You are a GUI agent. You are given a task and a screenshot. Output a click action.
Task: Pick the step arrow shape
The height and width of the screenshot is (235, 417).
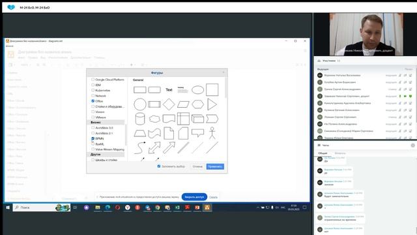pyautogui.click(x=212, y=119)
